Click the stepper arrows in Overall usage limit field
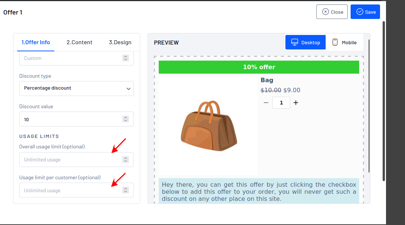Image resolution: width=405 pixels, height=225 pixels. coord(126,160)
